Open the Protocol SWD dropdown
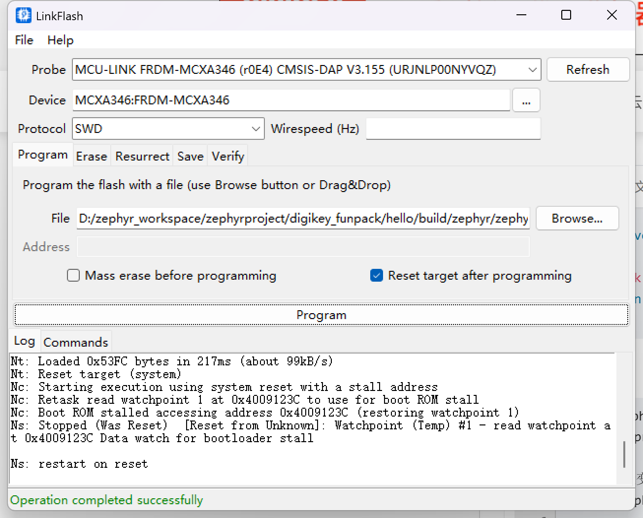The image size is (643, 518). [256, 129]
